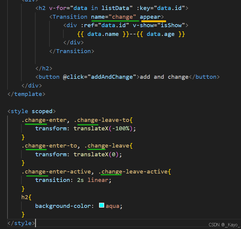Screen dimensions: 241x229
Task: Click the opening <button tag name
Action: click(49, 77)
